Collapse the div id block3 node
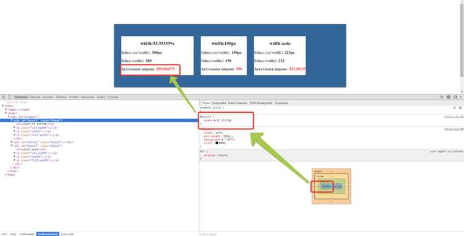464x236 pixels. (x=11, y=146)
